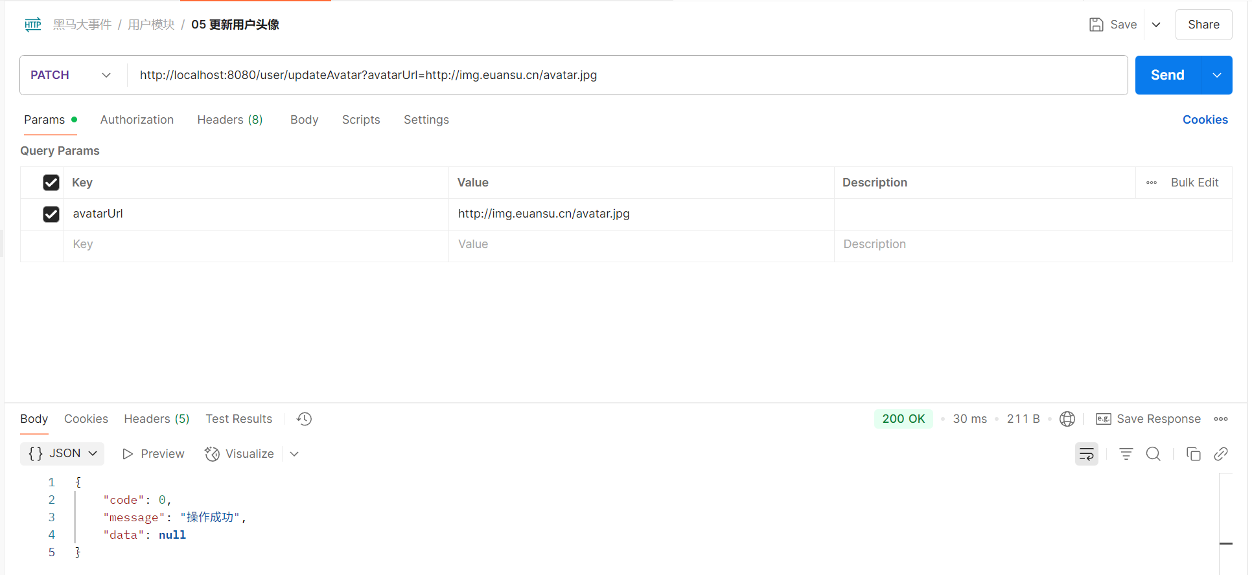Screen dimensions: 1252x575
Task: Open the PATCH method dropdown
Action: 70,75
